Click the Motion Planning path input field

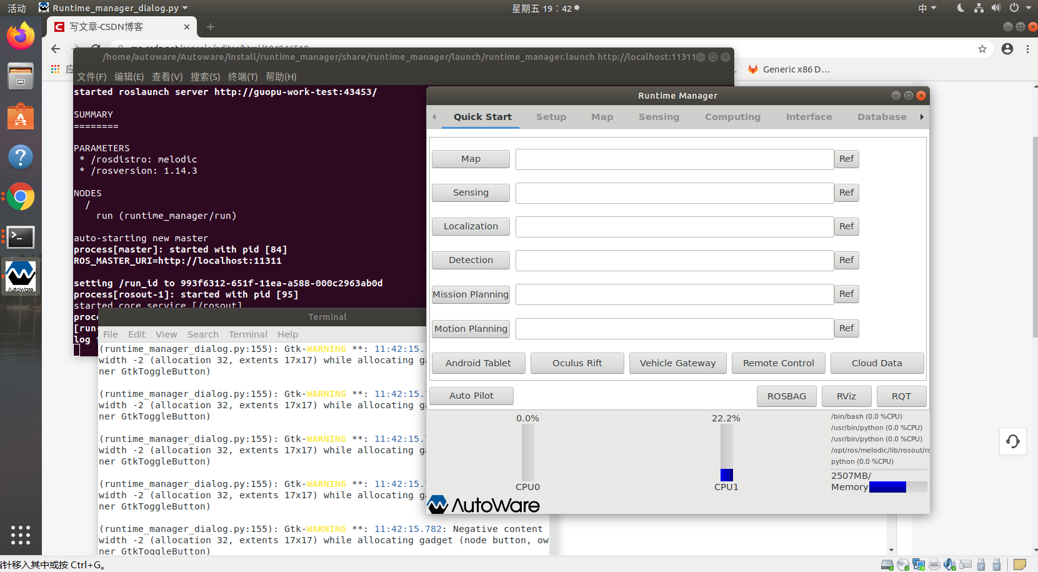675,329
